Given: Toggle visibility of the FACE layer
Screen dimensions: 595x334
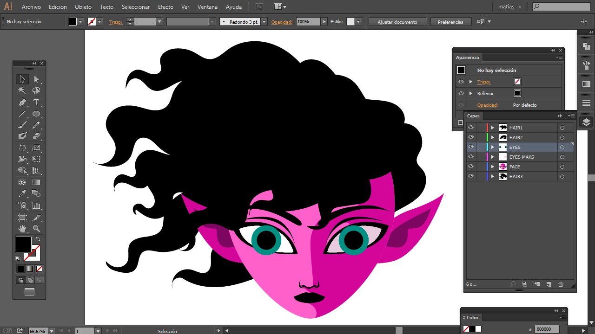Looking at the screenshot, I should (x=471, y=167).
